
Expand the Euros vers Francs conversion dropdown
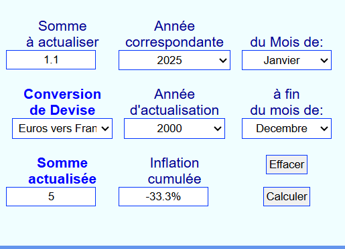[62, 128]
